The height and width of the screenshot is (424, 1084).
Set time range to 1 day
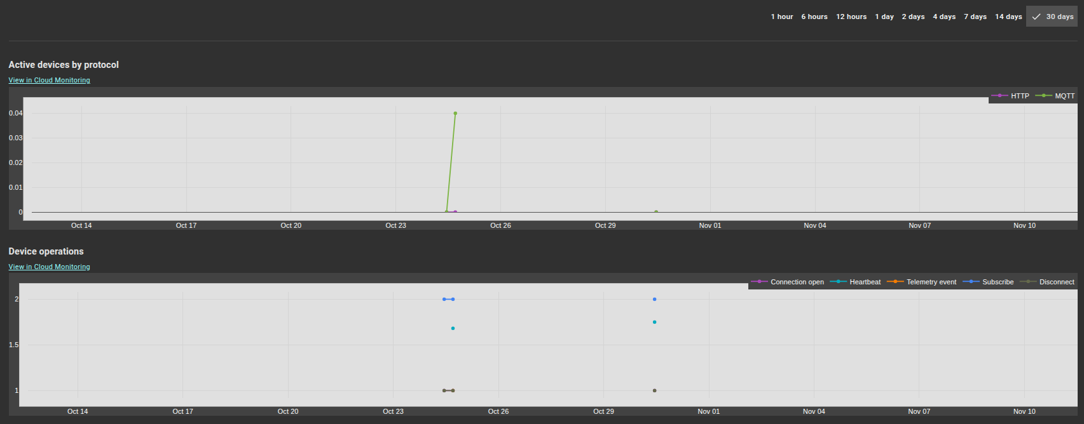(x=884, y=17)
